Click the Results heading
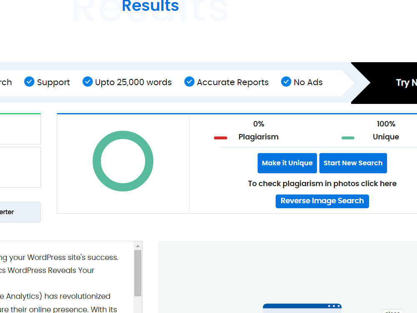417x313 pixels. pos(150,6)
